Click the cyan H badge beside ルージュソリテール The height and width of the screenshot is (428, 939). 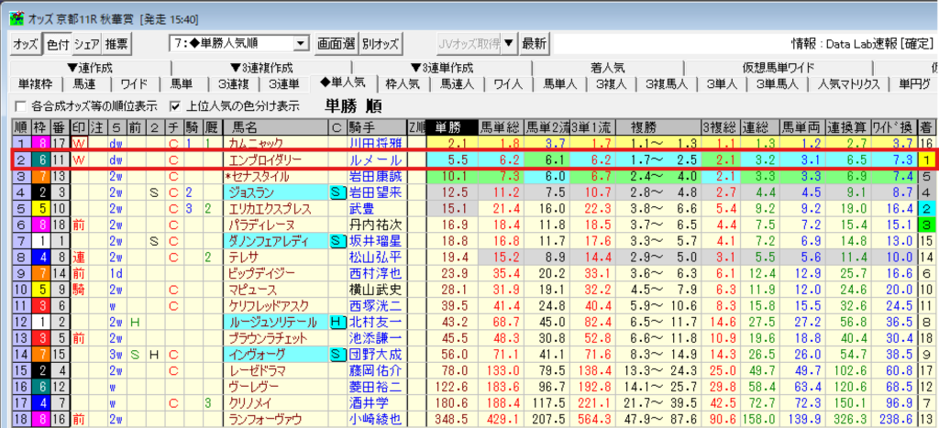[x=337, y=322]
